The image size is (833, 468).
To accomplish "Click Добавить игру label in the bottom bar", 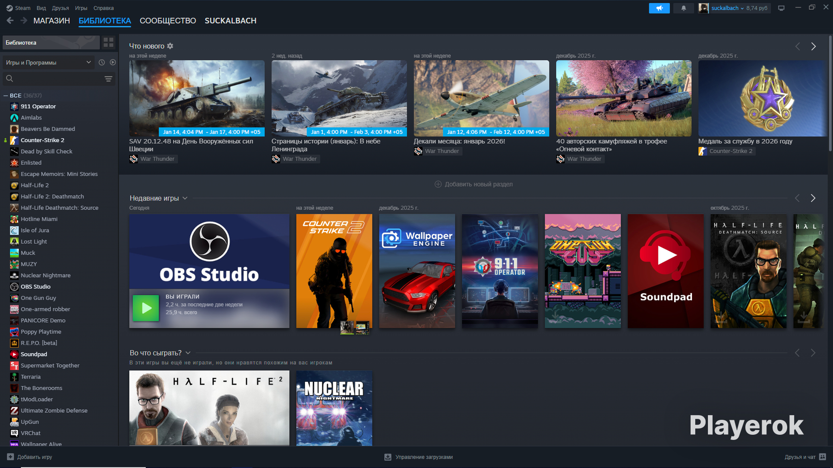I will coord(35,457).
